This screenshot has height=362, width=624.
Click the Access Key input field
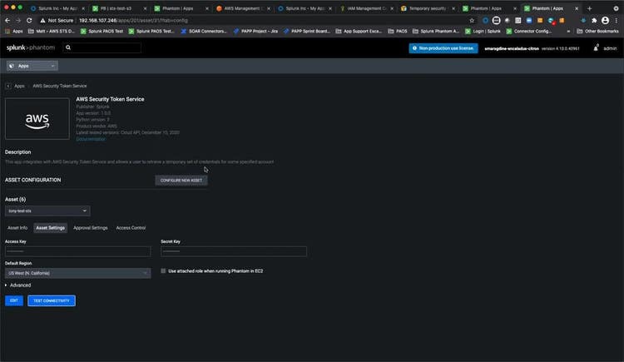(77, 251)
